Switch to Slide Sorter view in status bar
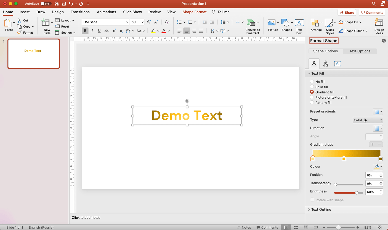The height and width of the screenshot is (230, 388). (296, 227)
